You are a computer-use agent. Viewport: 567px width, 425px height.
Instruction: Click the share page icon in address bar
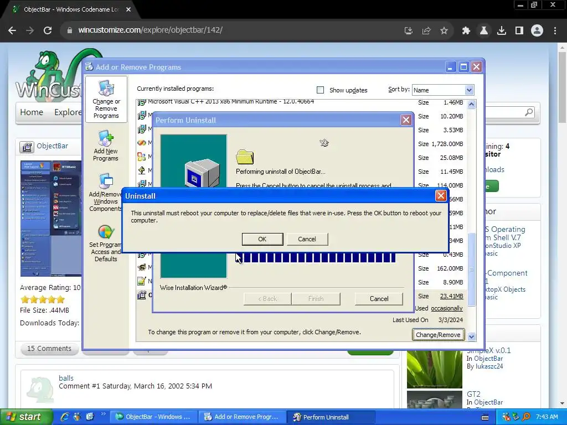click(426, 31)
